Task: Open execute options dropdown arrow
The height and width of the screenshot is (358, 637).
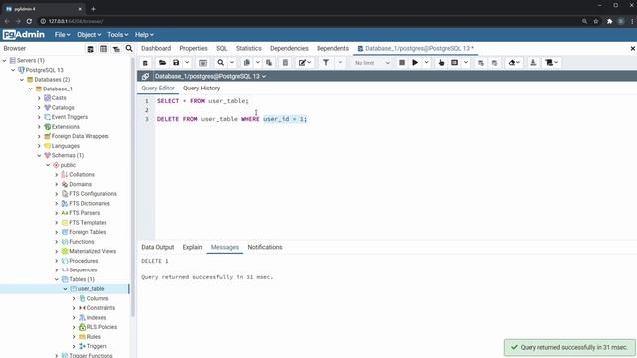Action: [426, 63]
